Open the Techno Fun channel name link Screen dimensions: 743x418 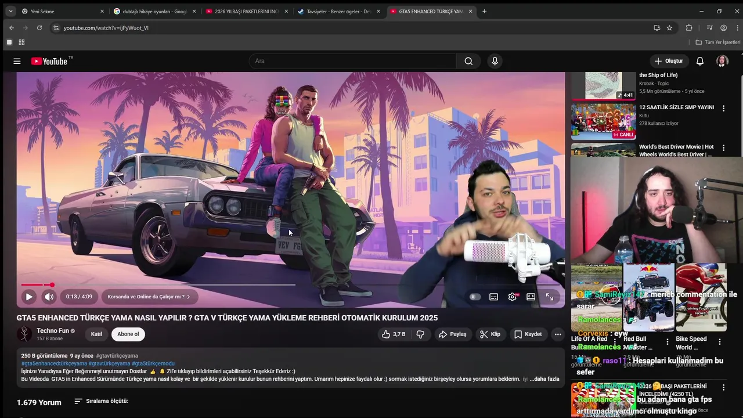point(53,331)
